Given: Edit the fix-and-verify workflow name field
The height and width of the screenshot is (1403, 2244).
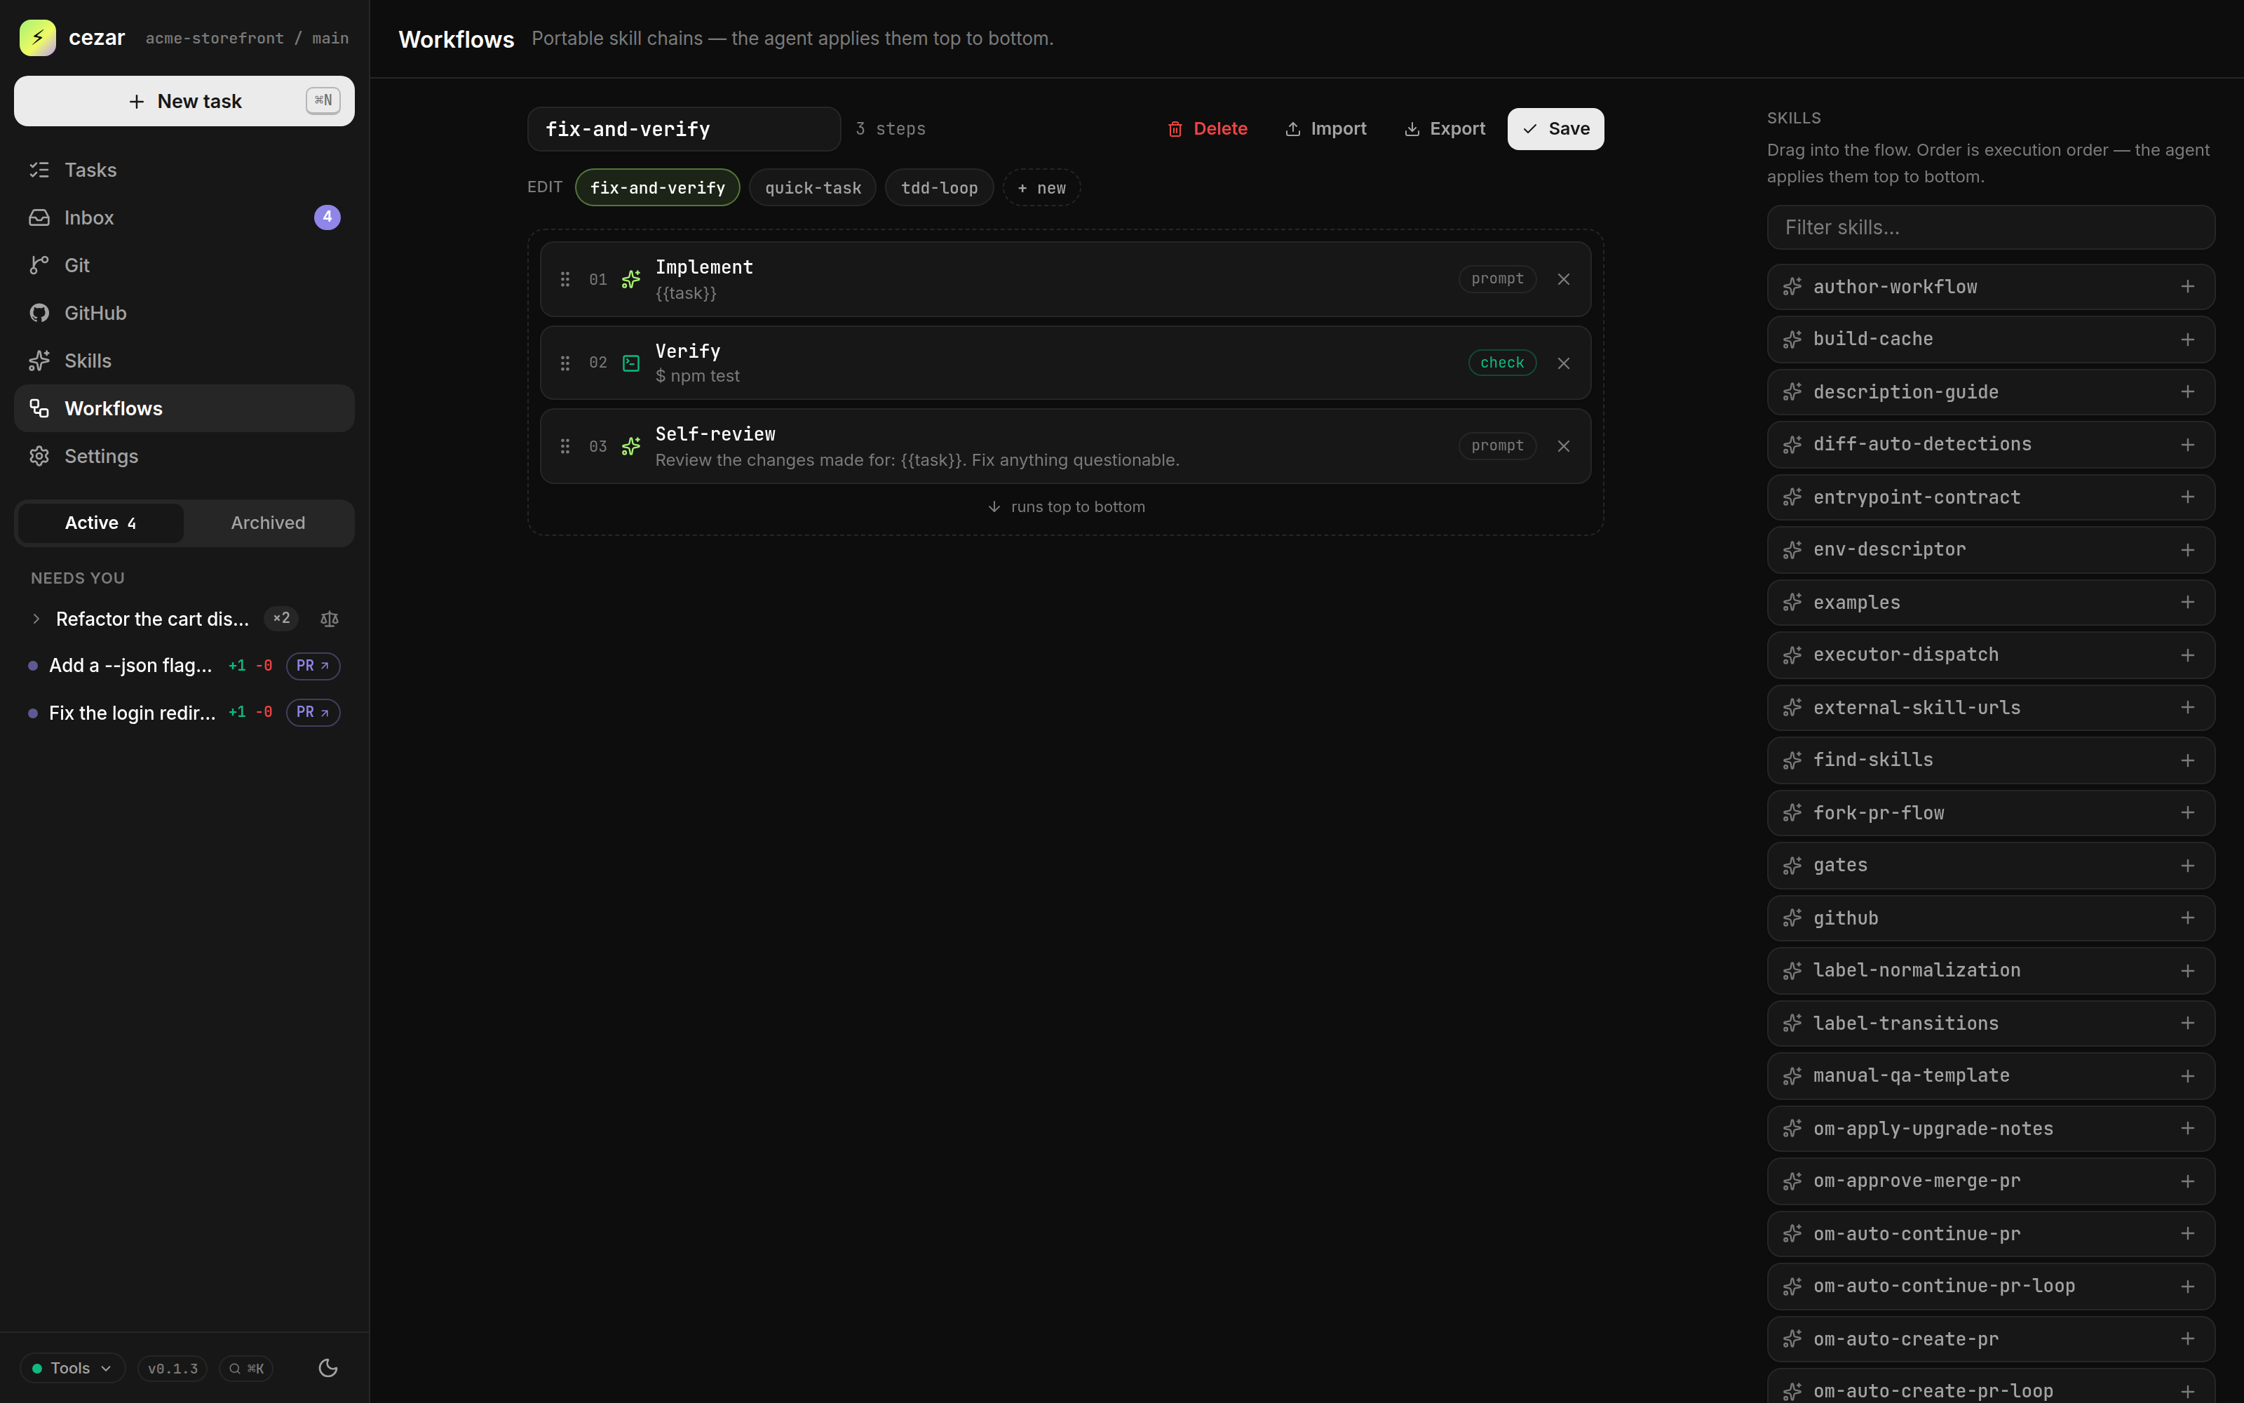Looking at the screenshot, I should [684, 129].
